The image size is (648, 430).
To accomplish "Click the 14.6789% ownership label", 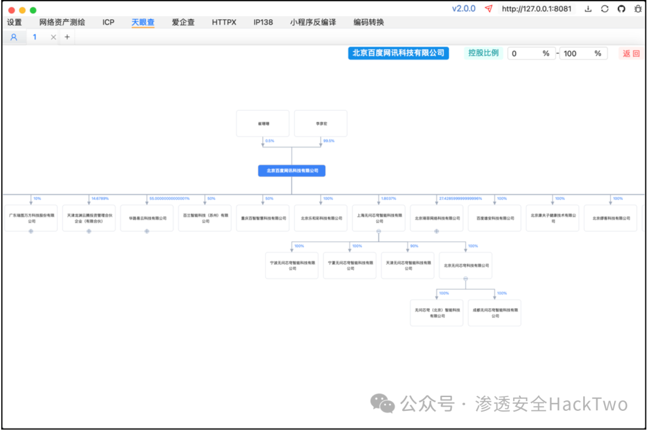I will (x=100, y=199).
